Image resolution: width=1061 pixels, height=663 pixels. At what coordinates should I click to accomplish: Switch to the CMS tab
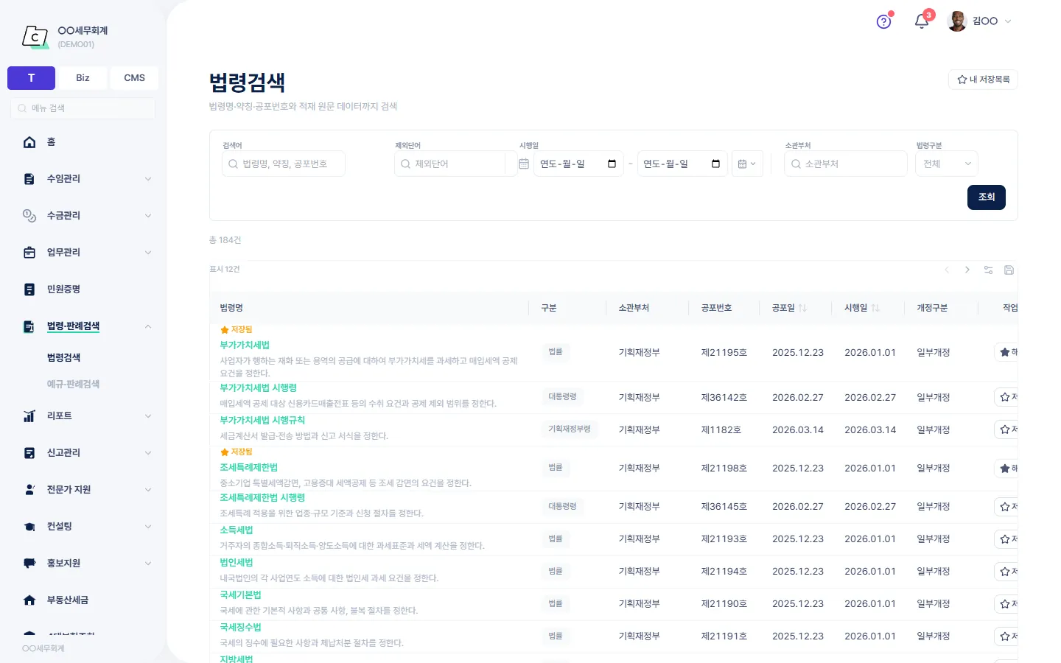[134, 78]
